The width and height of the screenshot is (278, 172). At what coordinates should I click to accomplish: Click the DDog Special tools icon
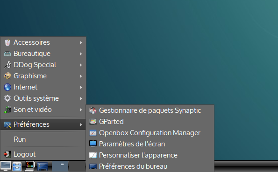click(x=7, y=65)
